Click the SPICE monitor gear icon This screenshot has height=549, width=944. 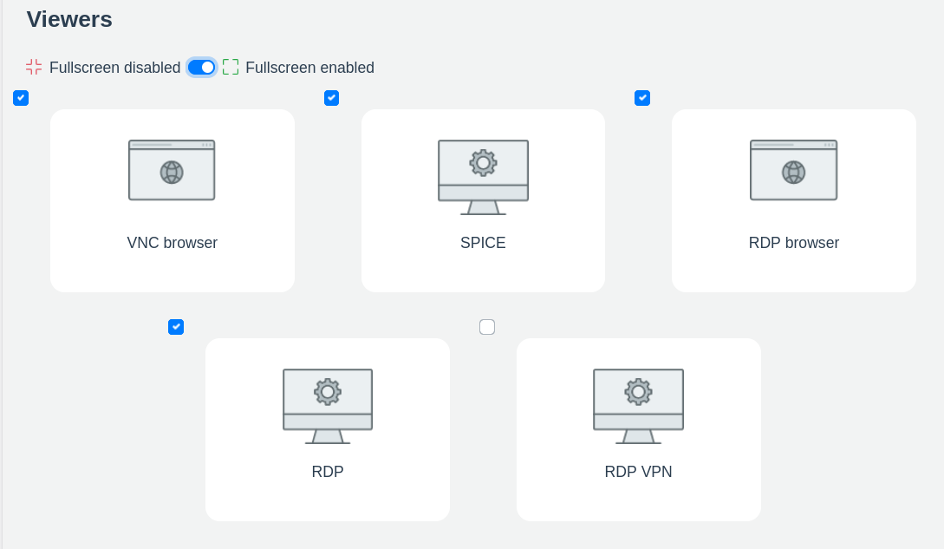(x=483, y=176)
